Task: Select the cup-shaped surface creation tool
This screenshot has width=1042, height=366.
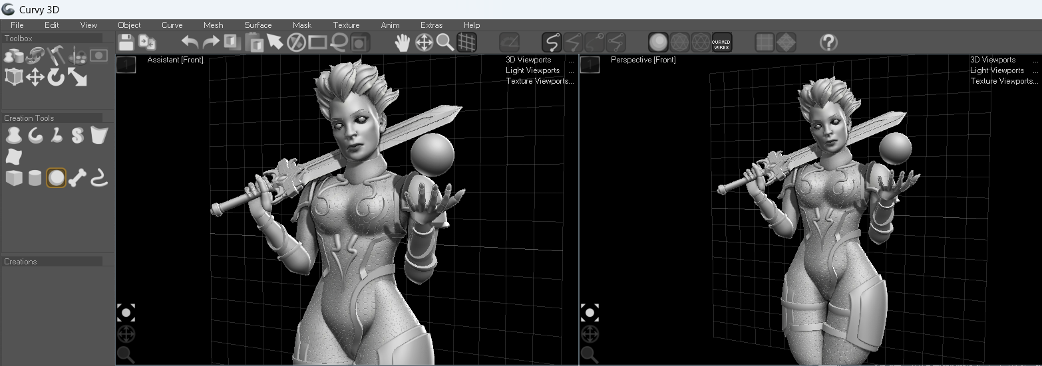Action: tap(99, 136)
